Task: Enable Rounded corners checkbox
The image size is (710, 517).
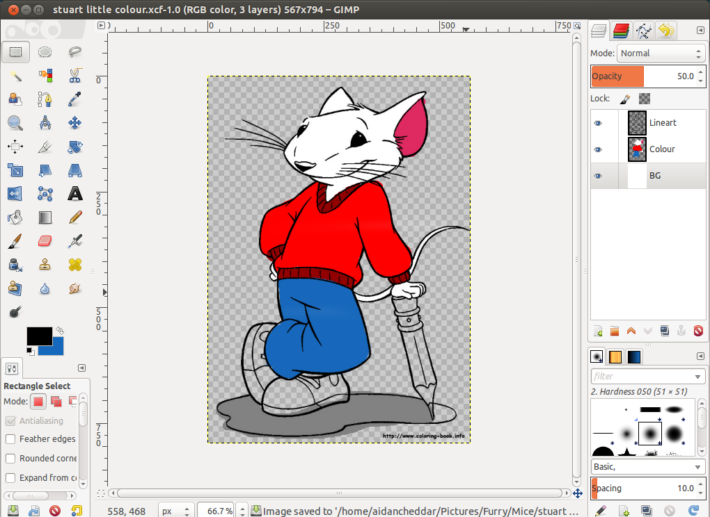Action: pos(10,458)
